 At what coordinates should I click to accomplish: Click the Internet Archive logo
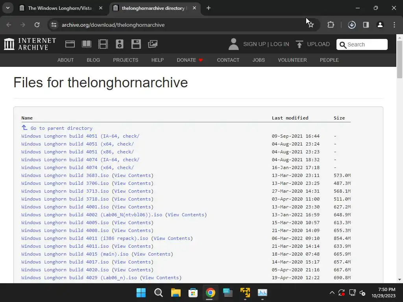(30, 44)
